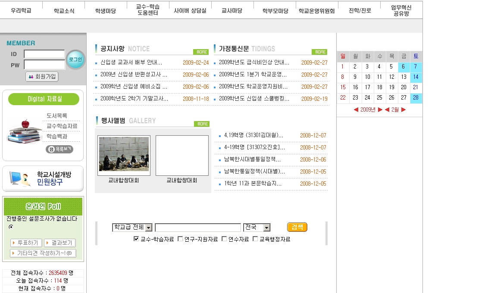
Task: Tick the 교육행정자료 checkbox
Action: coord(255,239)
